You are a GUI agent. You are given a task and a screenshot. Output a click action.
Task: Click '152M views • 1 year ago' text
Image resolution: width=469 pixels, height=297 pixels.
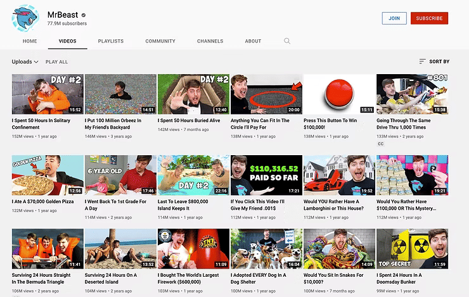pos(34,136)
